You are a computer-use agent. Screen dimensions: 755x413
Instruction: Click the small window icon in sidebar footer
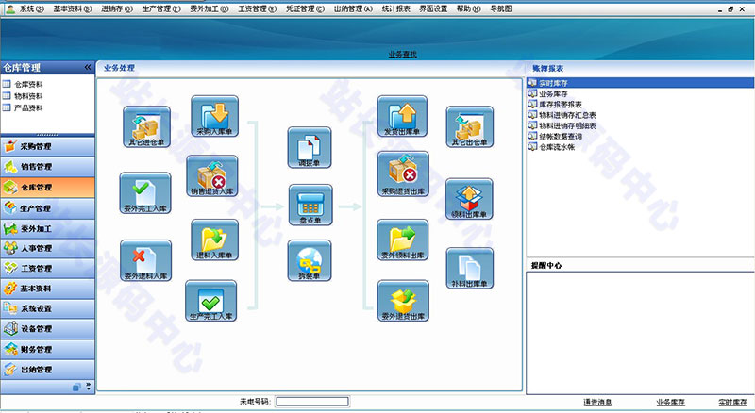tap(76, 387)
